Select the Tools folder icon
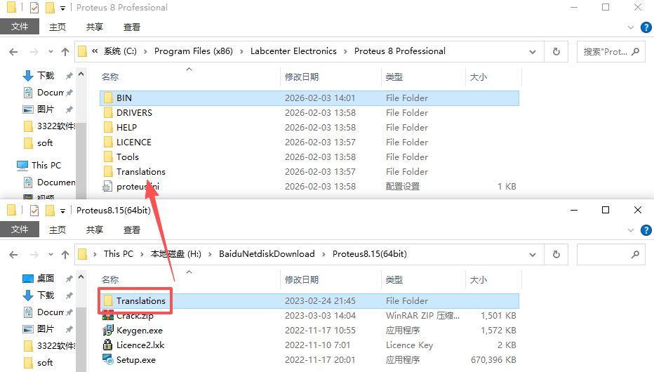The height and width of the screenshot is (372, 654). click(108, 157)
